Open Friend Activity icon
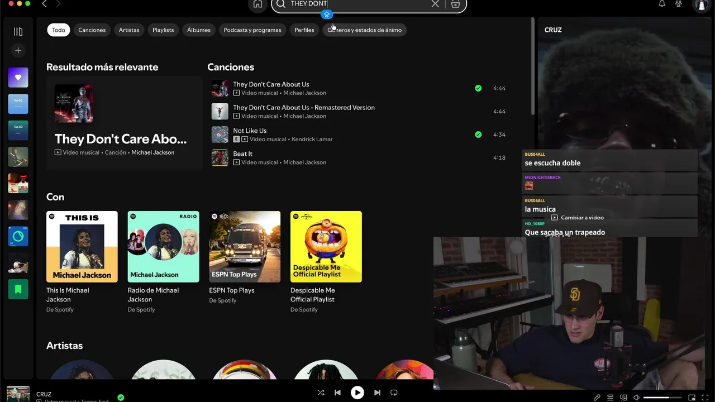715x402 pixels. tap(679, 4)
